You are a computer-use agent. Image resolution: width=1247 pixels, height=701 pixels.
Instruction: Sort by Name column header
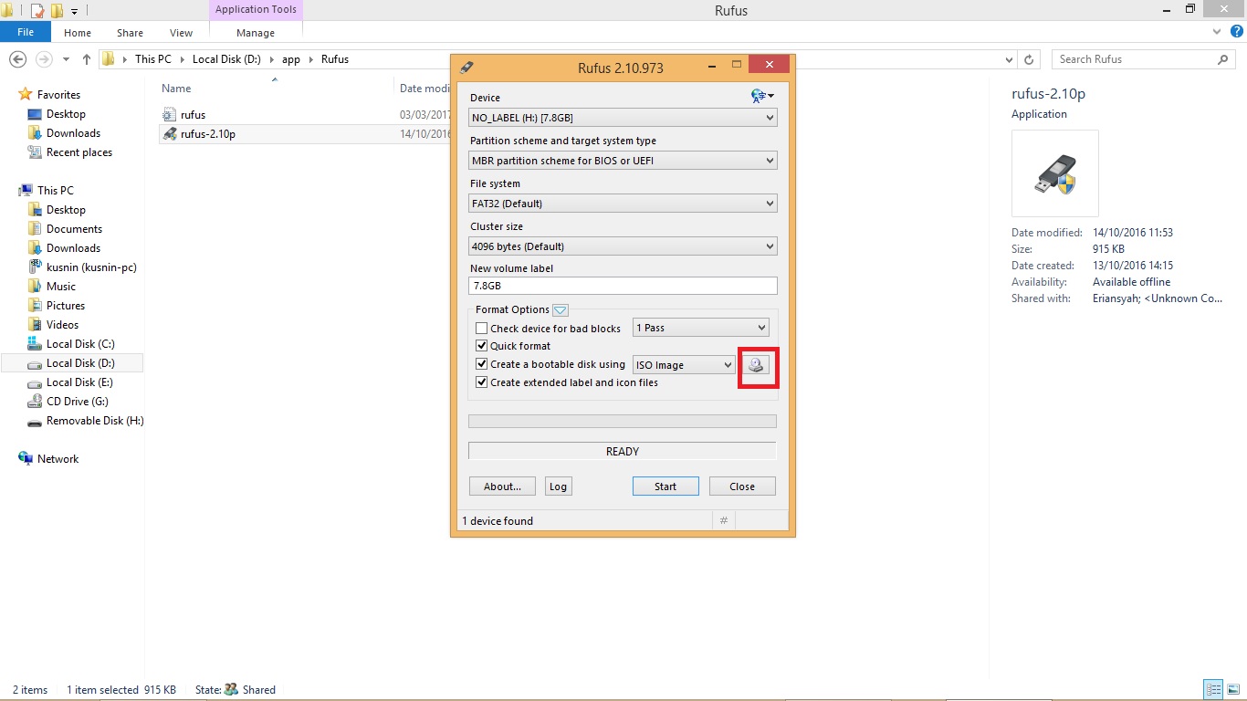tap(176, 89)
